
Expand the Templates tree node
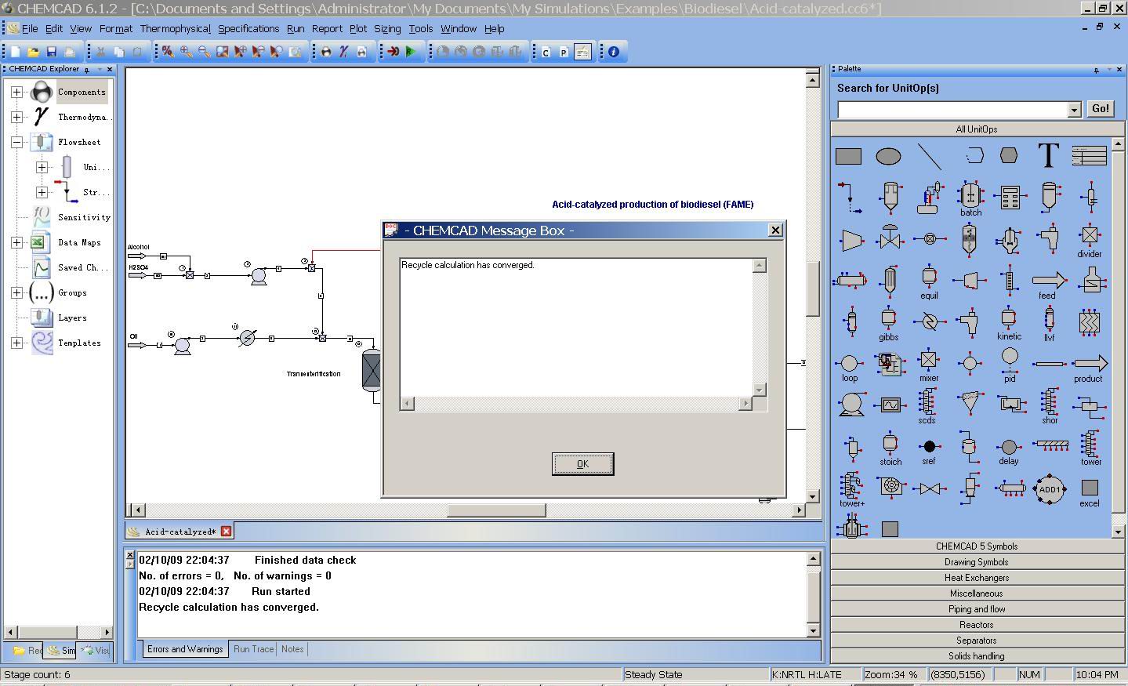coord(16,343)
